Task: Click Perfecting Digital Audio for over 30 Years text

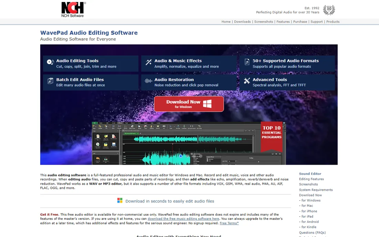Action: [x=288, y=12]
